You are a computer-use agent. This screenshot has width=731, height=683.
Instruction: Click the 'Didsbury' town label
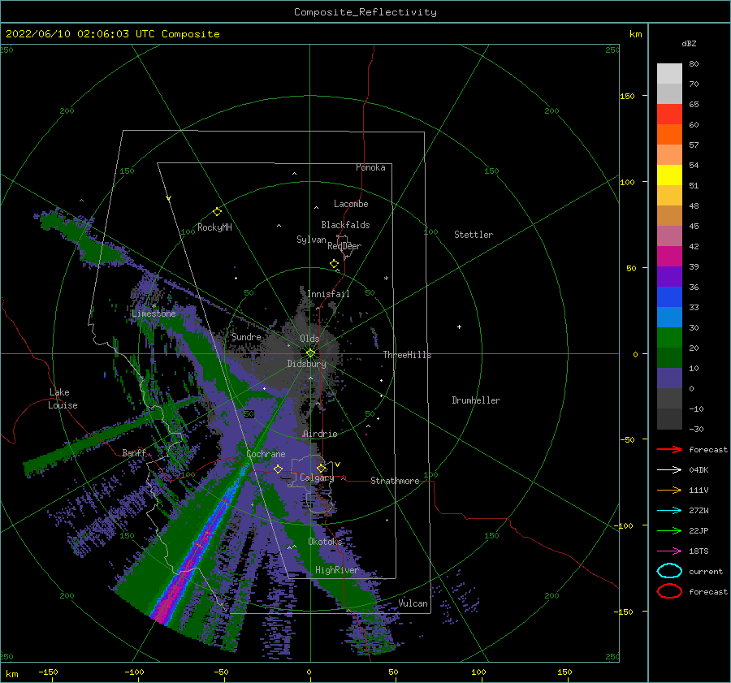(x=307, y=364)
